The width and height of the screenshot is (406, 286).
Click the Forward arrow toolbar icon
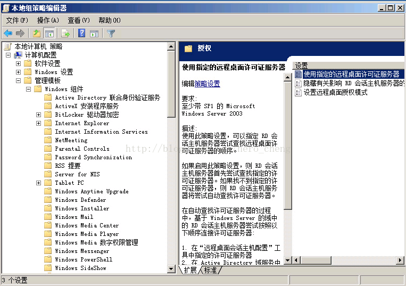click(x=20, y=33)
